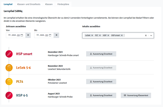Open the Klassen tab
Viewport: 163px width, 107px height.
click(49, 4)
